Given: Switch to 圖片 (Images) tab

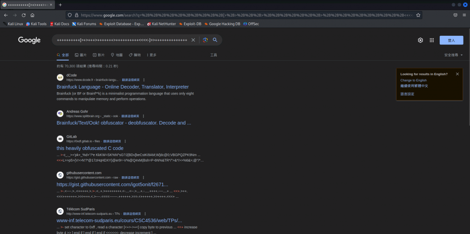Looking at the screenshot, I should tap(81, 55).
